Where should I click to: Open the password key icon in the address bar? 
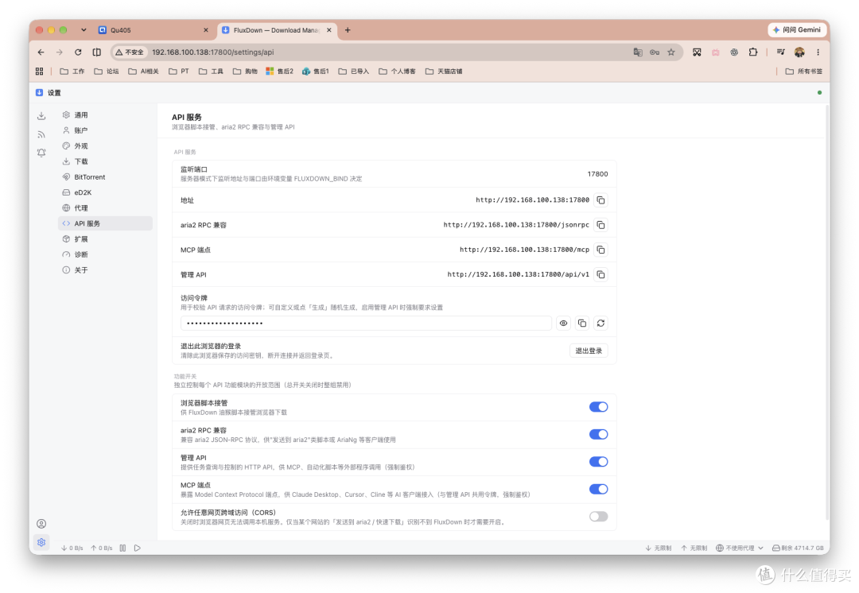pos(654,52)
